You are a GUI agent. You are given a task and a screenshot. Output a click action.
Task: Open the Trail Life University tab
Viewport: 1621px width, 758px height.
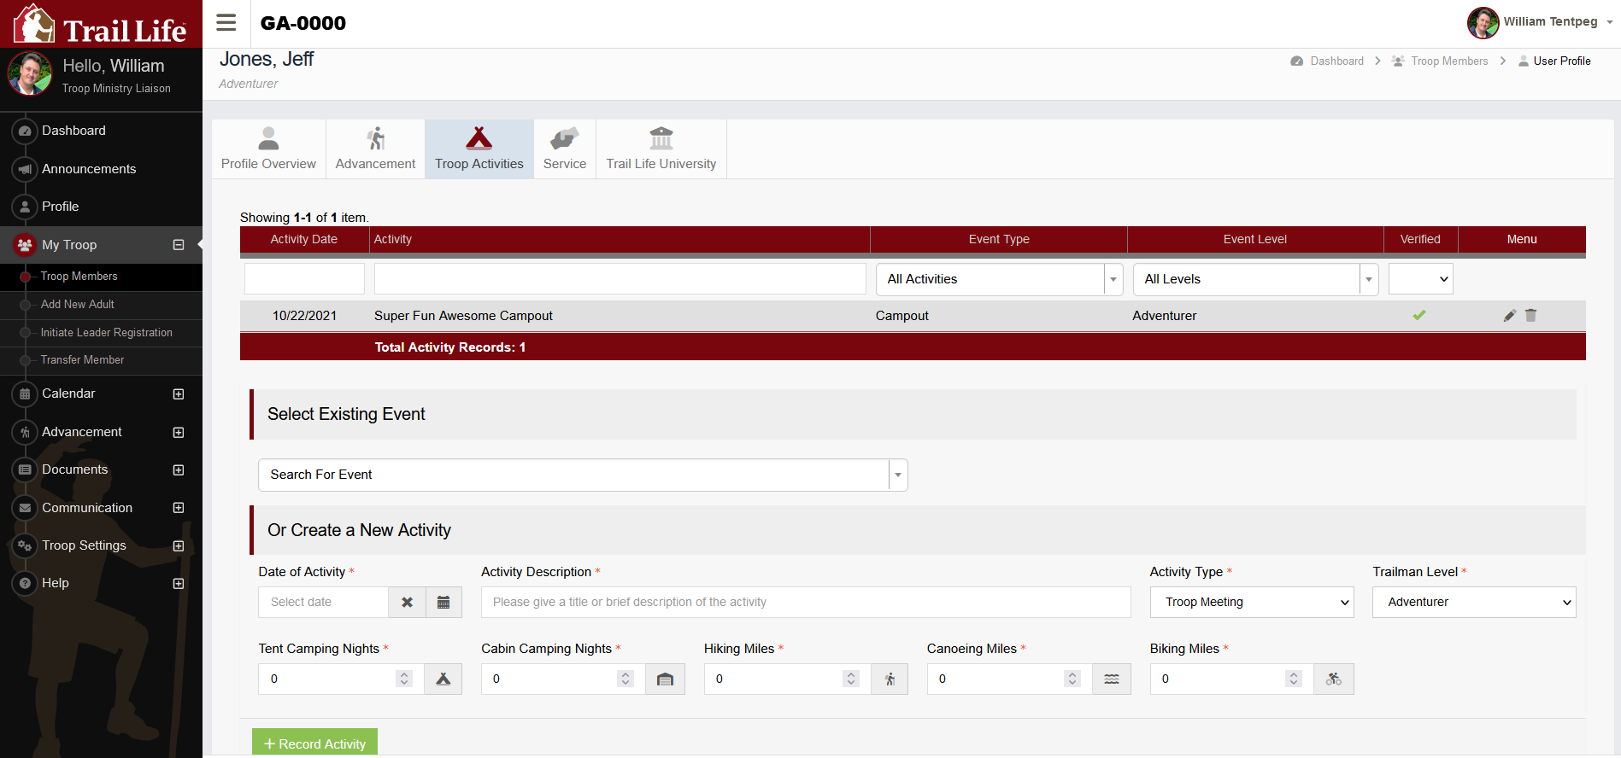click(661, 149)
